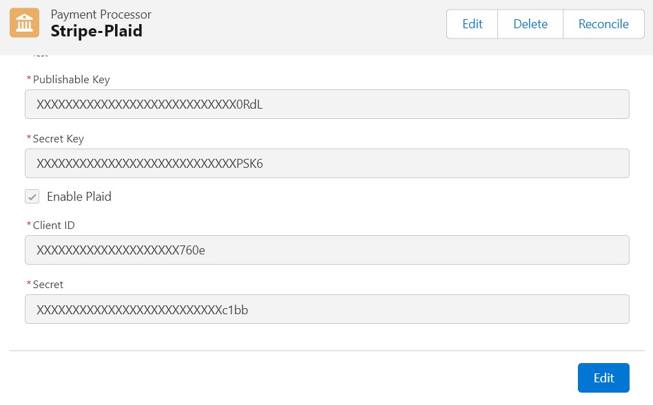Delete the Stripe-Plaid payment processor
The height and width of the screenshot is (405, 653).
[530, 24]
